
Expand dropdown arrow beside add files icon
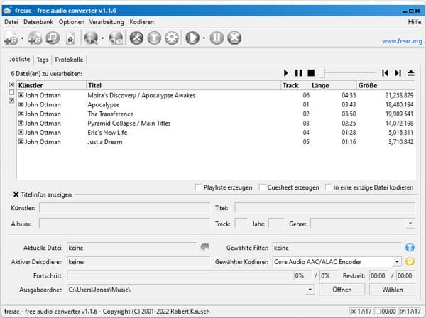pyautogui.click(x=22, y=38)
